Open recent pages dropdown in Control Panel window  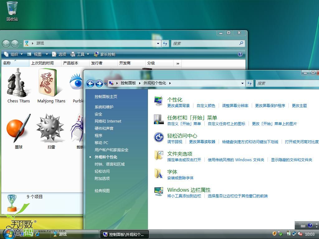tap(105, 83)
